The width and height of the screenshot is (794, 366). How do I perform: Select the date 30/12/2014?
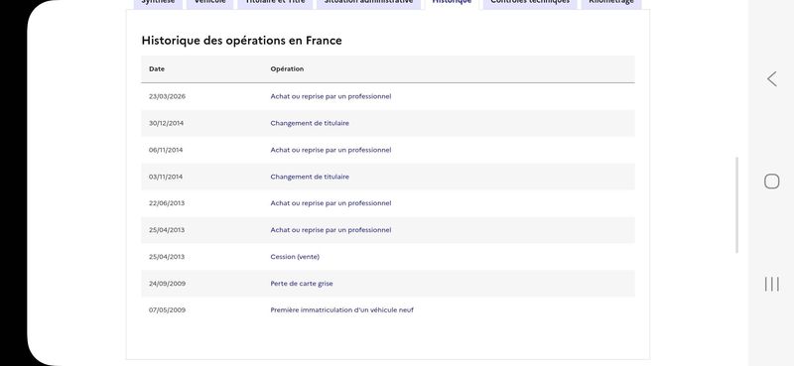(x=166, y=124)
